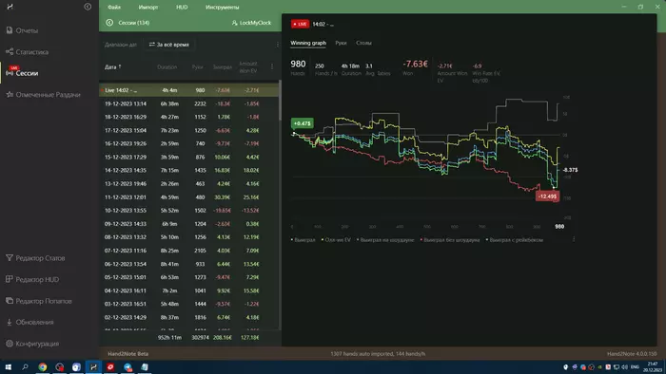Open the Инструменты menu
Image resolution: width=666 pixels, height=374 pixels.
pyautogui.click(x=222, y=8)
